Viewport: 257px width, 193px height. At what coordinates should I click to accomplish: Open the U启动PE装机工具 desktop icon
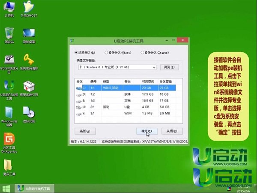pyautogui.click(x=9, y=90)
